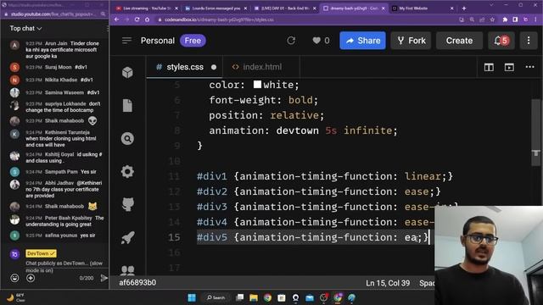
Task: Open the file explorer icon in the sidebar
Action: 127,105
